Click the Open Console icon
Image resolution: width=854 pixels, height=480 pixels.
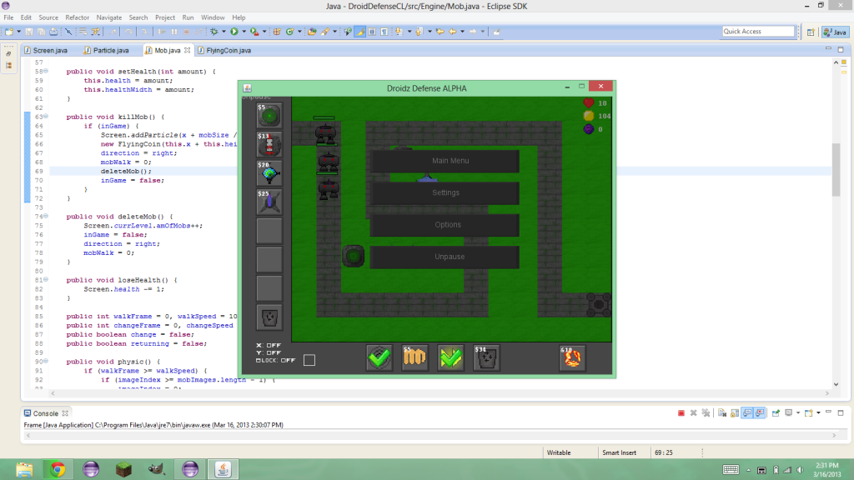(809, 413)
